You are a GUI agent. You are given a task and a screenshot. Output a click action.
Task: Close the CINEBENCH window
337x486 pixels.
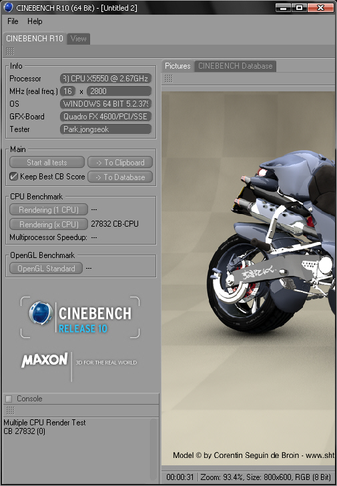(x=320, y=7)
